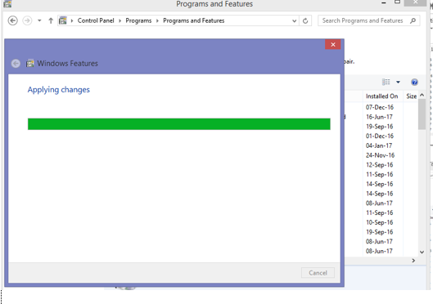433x304 pixels.
Task: Expand the chevron after Programs breadcrumb
Action: (157, 20)
